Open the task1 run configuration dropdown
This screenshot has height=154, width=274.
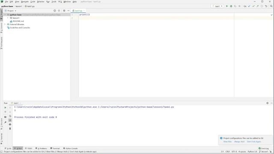coord(217,6)
